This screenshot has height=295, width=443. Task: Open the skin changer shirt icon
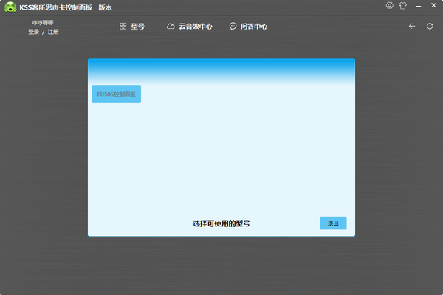click(x=402, y=6)
